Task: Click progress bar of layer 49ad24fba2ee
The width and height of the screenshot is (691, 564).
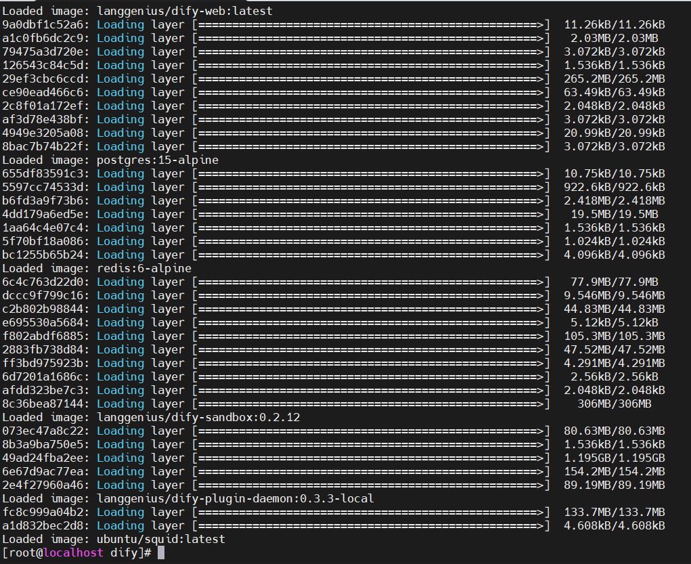Action: point(371,458)
